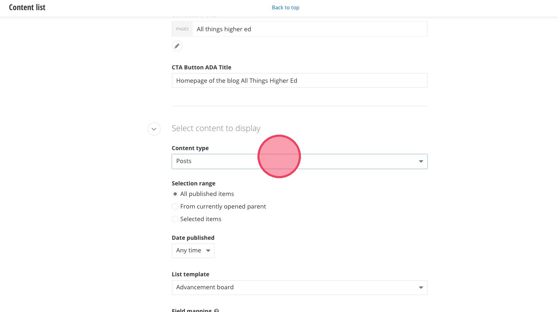Click the Field mapping help question icon
This screenshot has width=558, height=312.
[217, 310]
